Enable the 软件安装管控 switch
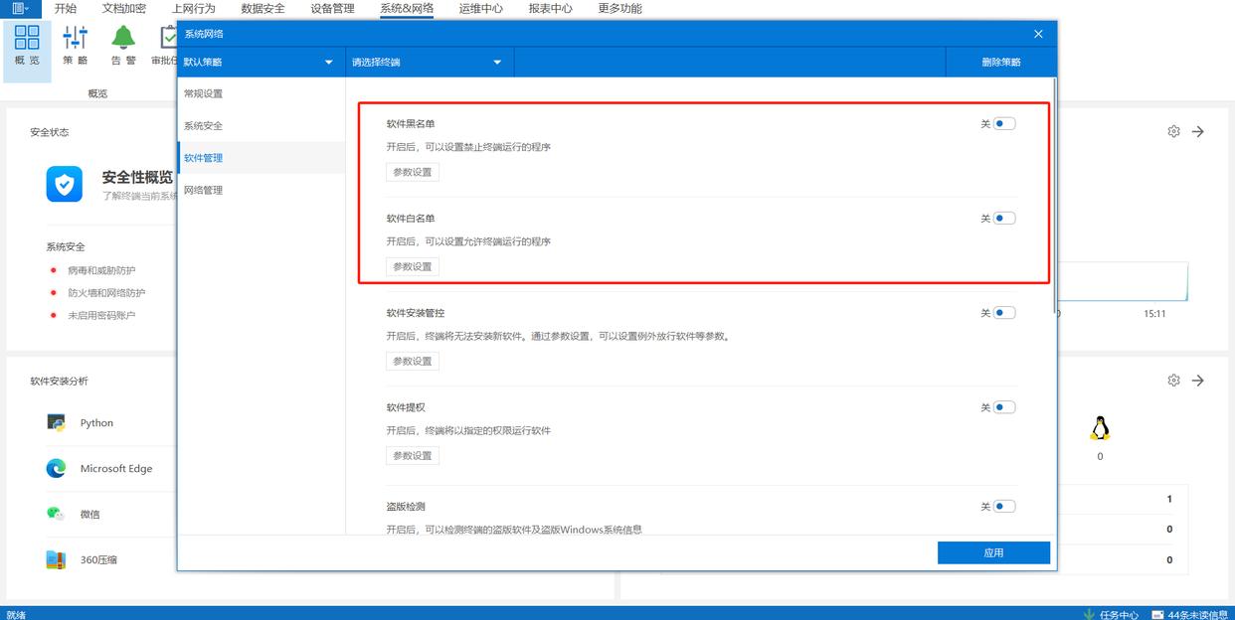The image size is (1235, 620). (x=1004, y=313)
